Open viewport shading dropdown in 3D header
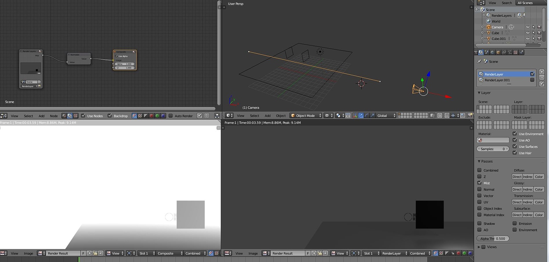The width and height of the screenshot is (549, 262). (329, 115)
